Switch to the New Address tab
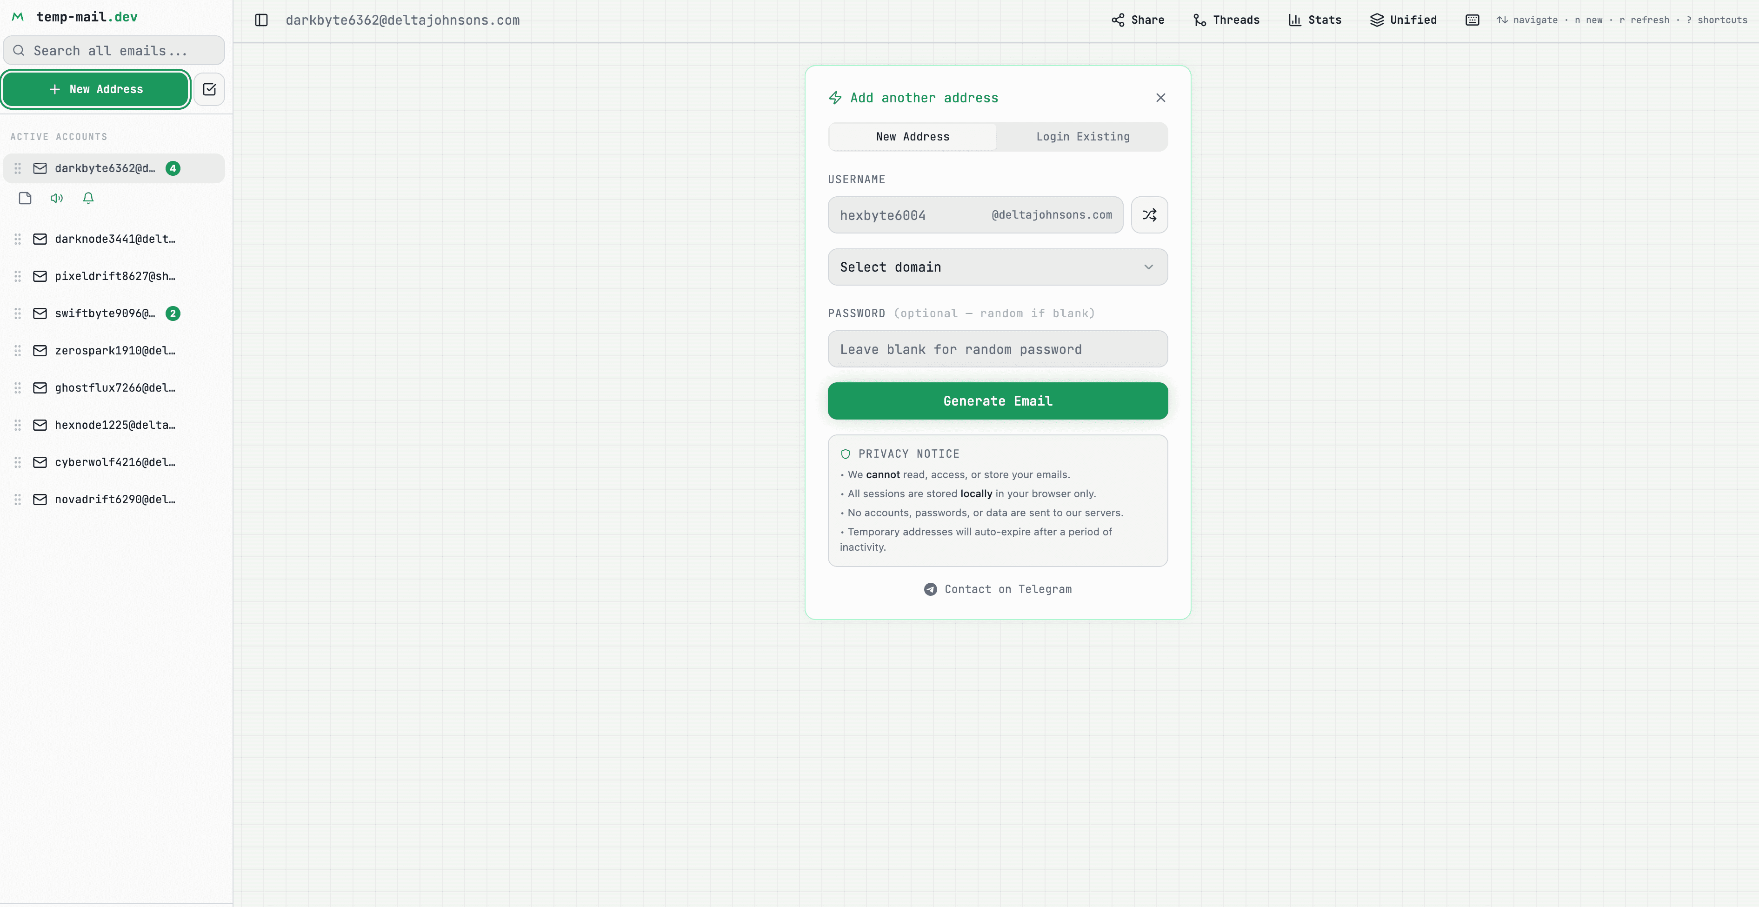1759x907 pixels. click(912, 137)
